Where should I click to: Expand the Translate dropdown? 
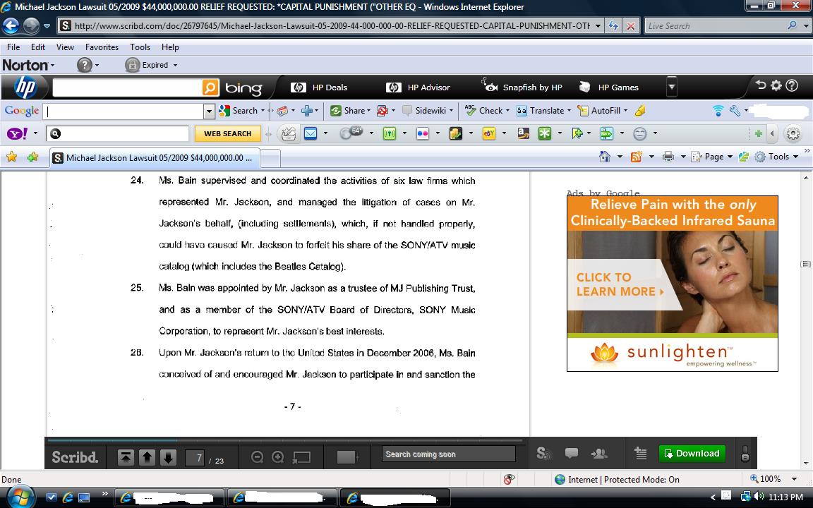569,110
